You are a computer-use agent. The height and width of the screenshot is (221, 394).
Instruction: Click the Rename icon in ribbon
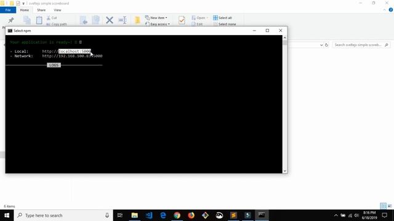tap(123, 20)
